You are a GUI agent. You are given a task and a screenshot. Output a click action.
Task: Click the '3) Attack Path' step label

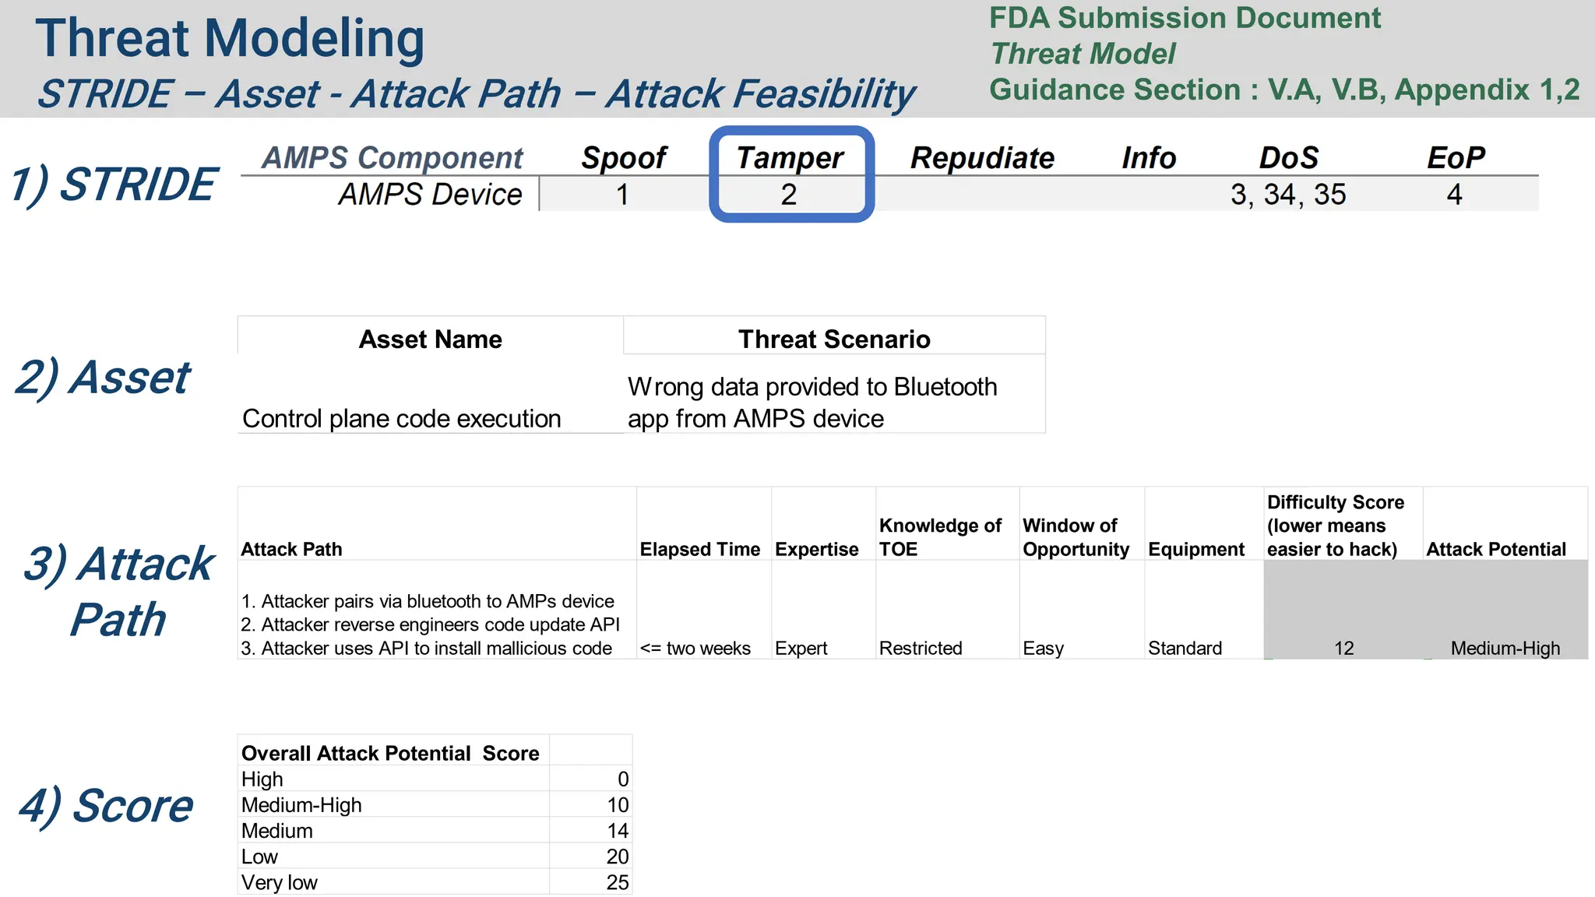(118, 592)
